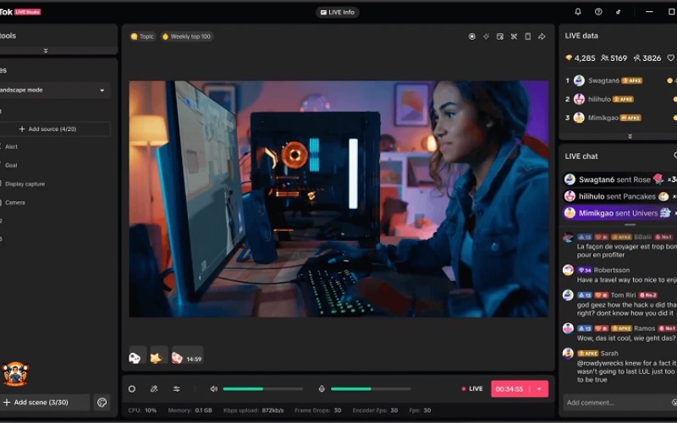Open the dropdown arrow on the red timer button
This screenshot has height=423, width=677.
pyautogui.click(x=539, y=389)
